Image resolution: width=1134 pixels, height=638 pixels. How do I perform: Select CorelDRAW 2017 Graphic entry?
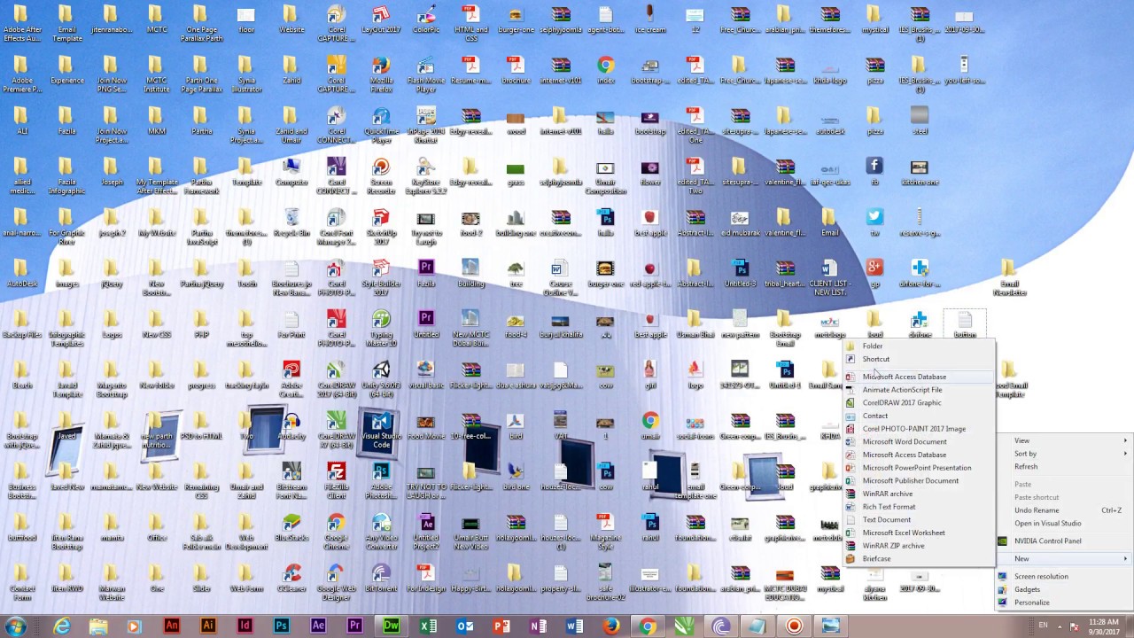(918, 402)
